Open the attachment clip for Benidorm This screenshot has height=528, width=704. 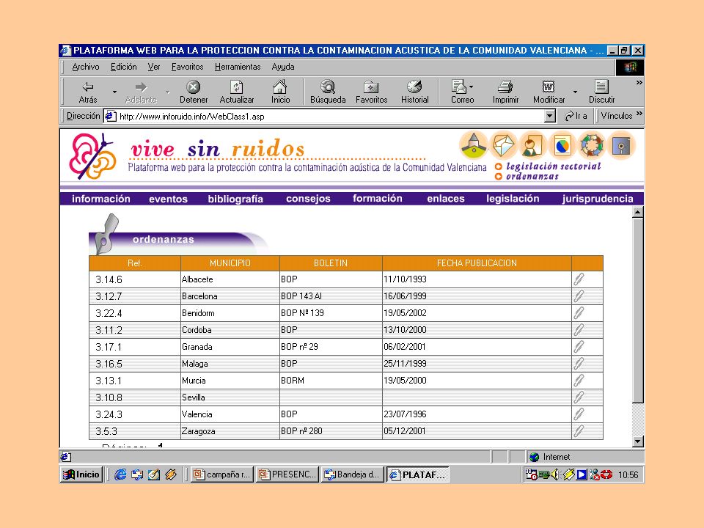point(579,313)
